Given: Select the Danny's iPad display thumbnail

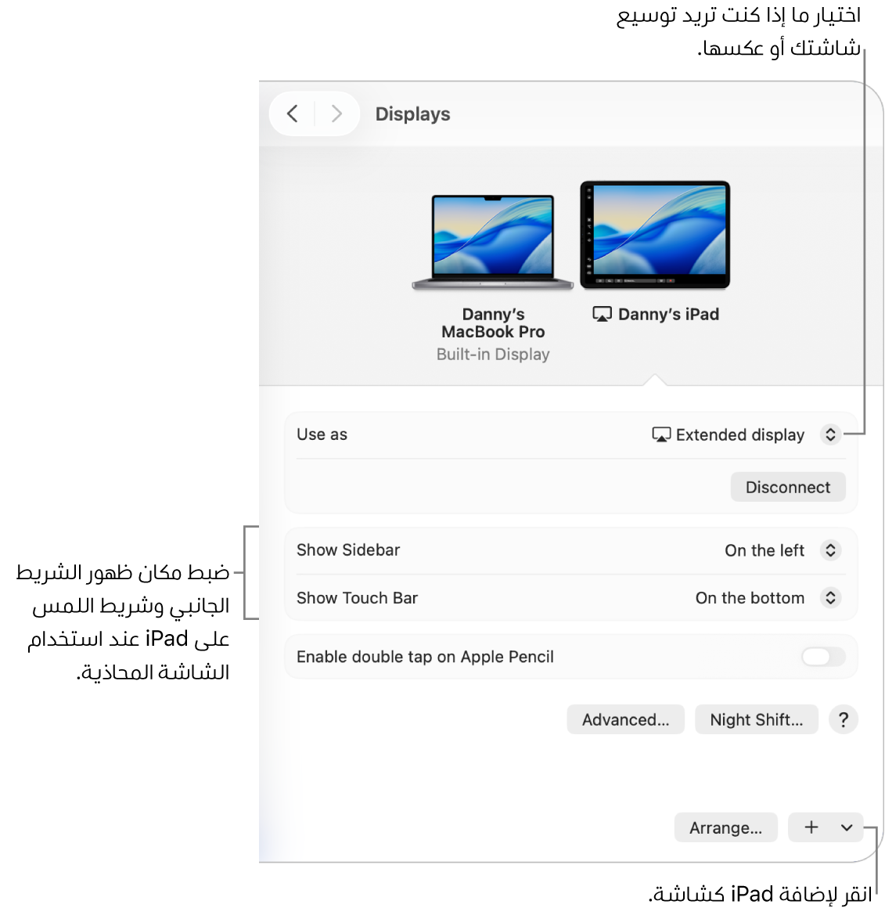Looking at the screenshot, I should (x=656, y=235).
